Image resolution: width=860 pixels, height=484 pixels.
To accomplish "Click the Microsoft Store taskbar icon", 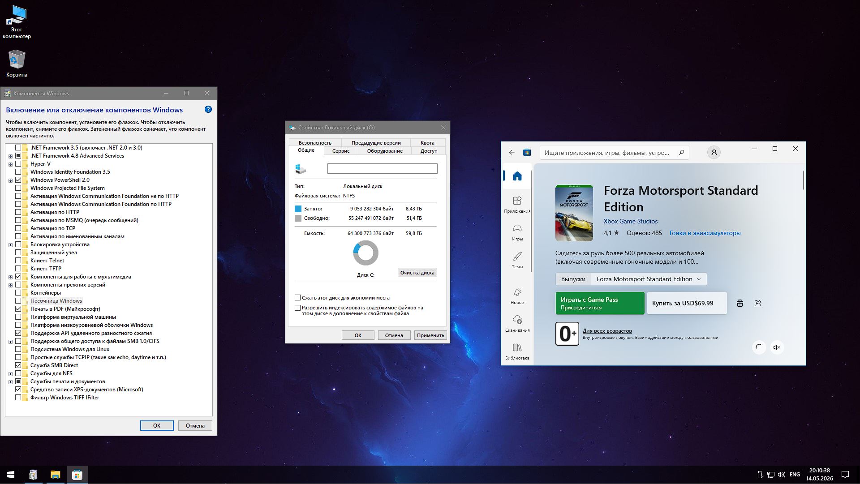I will 77,475.
